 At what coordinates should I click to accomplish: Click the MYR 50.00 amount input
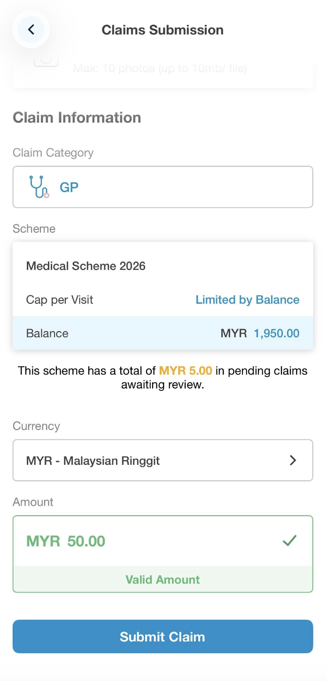(141, 541)
